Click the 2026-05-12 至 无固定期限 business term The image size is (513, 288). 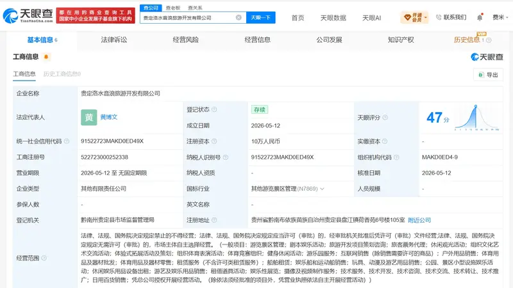(114, 173)
